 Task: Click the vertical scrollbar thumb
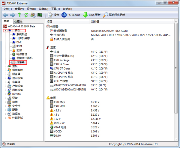[x=176, y=68]
